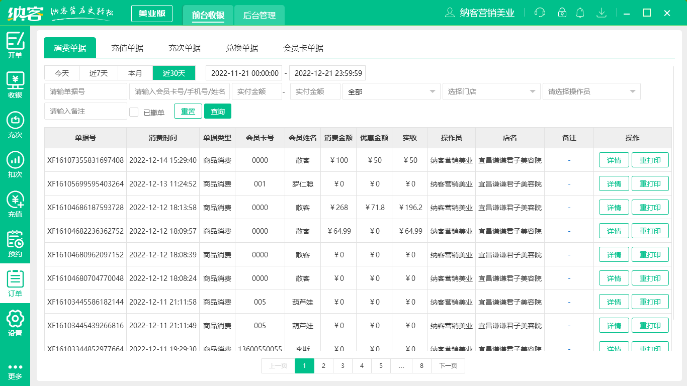The width and height of the screenshot is (687, 386).
Task: Open the 全部 payment type dropdown
Action: [391, 91]
